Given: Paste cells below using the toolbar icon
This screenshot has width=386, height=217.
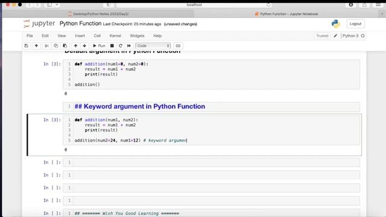Looking at the screenshot, I should pyautogui.click(x=65, y=46).
